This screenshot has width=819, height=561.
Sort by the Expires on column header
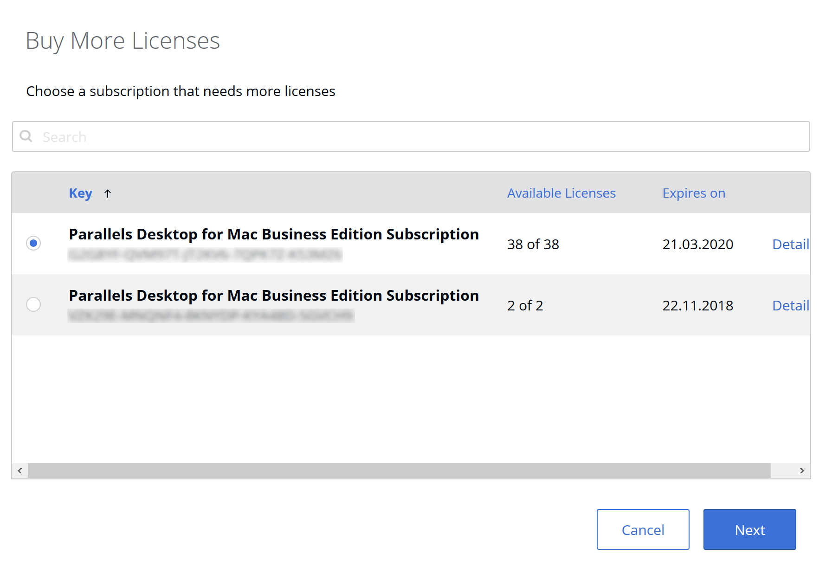[693, 193]
